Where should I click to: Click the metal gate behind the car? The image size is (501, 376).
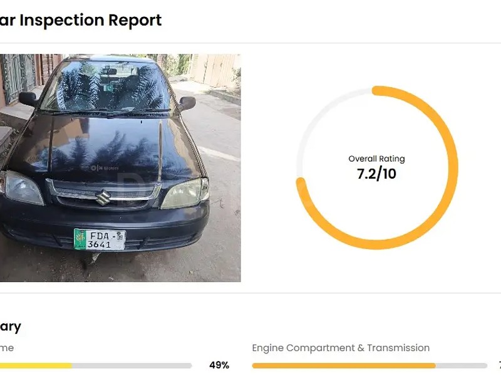coord(19,76)
